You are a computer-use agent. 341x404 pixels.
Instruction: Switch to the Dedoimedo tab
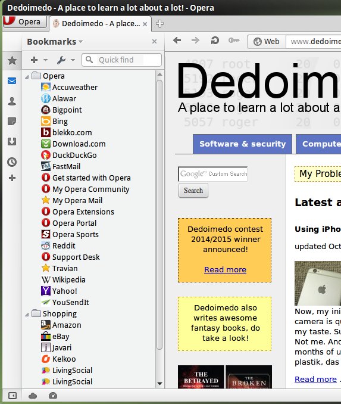pos(100,24)
